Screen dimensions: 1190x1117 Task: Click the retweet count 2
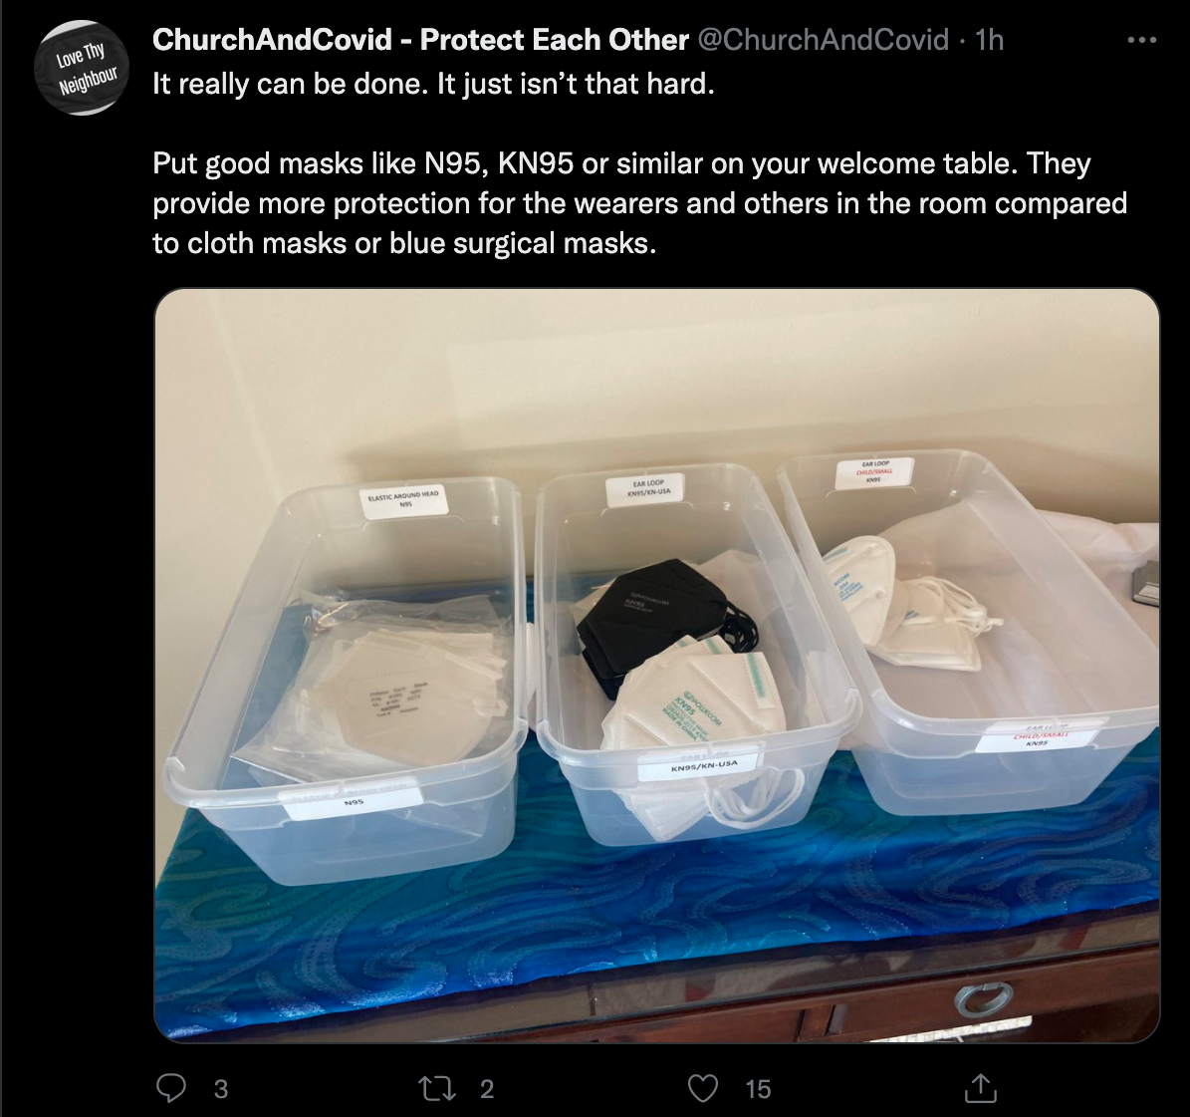pos(487,1089)
